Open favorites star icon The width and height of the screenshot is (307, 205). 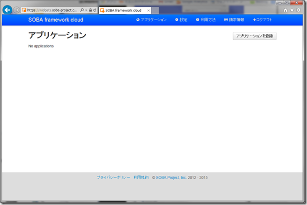(292, 10)
